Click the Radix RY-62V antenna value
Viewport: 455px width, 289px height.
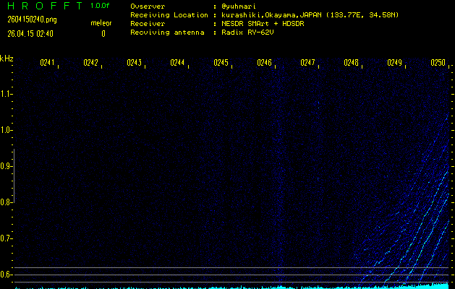click(x=247, y=33)
